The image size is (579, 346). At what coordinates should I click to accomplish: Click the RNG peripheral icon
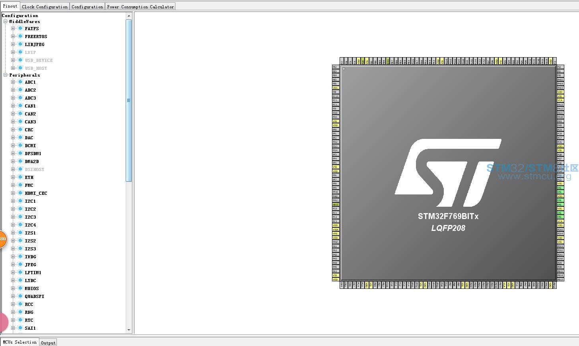tap(20, 312)
